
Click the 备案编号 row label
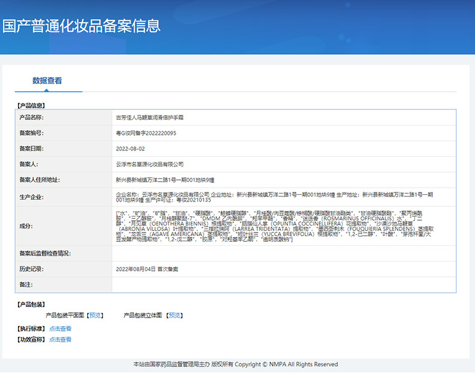[31, 133]
